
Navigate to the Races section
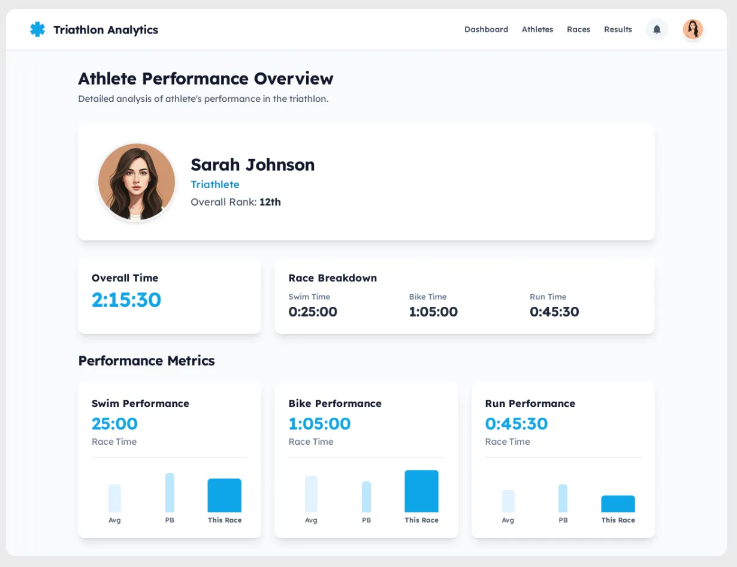[578, 29]
